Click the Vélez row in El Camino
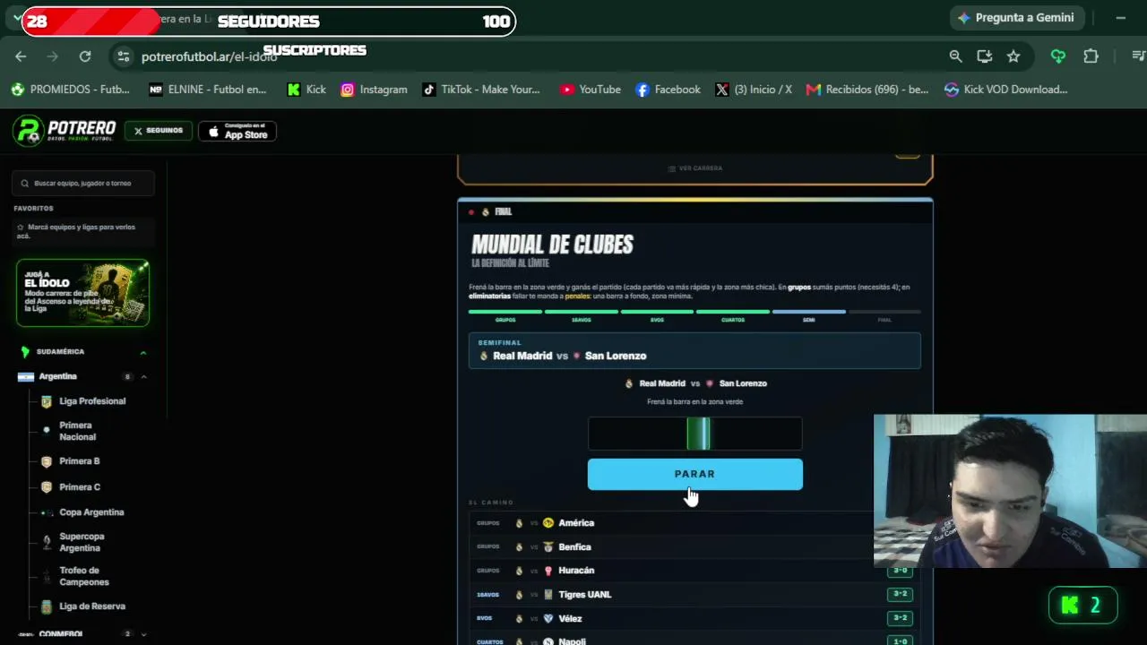 (694, 618)
